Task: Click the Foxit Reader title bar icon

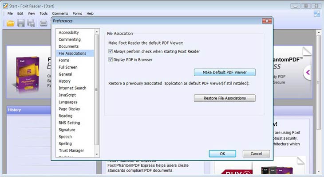Action: coord(5,6)
